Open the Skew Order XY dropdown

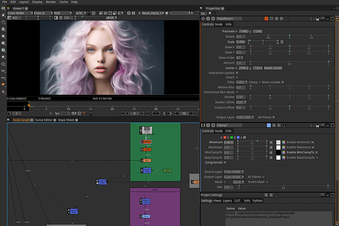click(x=239, y=58)
